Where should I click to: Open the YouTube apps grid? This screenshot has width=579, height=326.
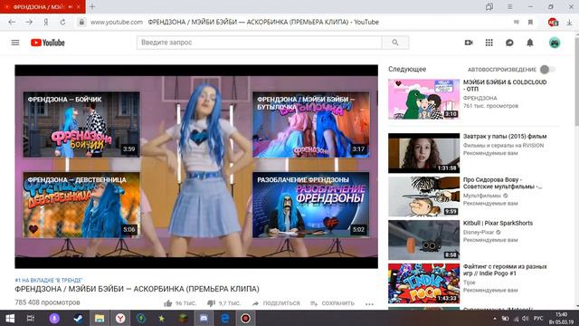tap(489, 43)
